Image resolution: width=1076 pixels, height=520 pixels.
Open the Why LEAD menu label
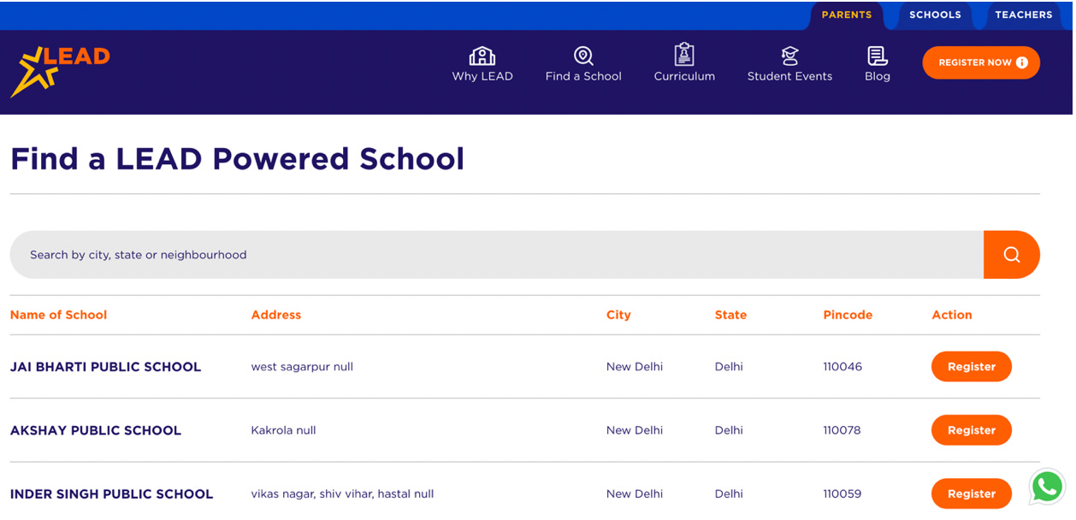pyautogui.click(x=482, y=76)
